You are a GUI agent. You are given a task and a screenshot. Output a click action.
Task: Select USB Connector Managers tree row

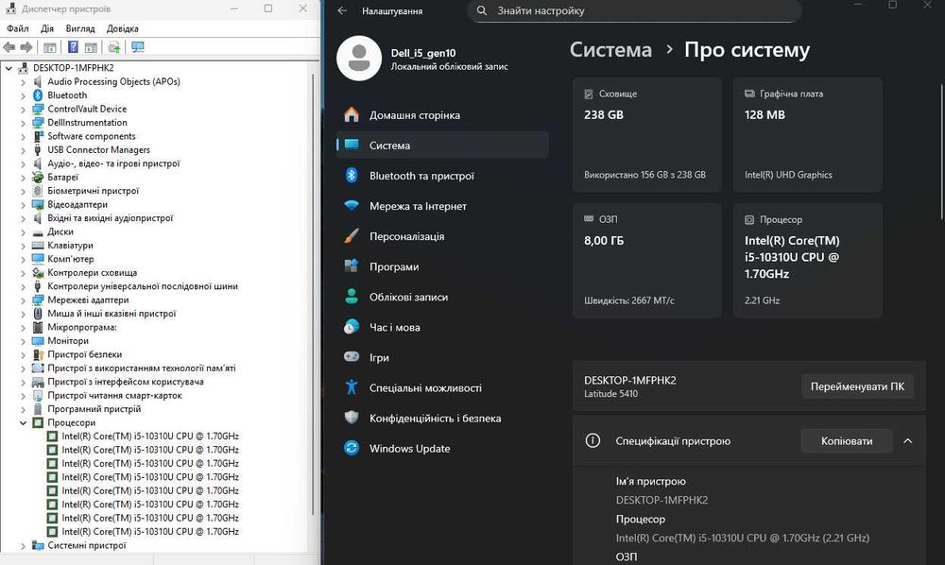(98, 150)
